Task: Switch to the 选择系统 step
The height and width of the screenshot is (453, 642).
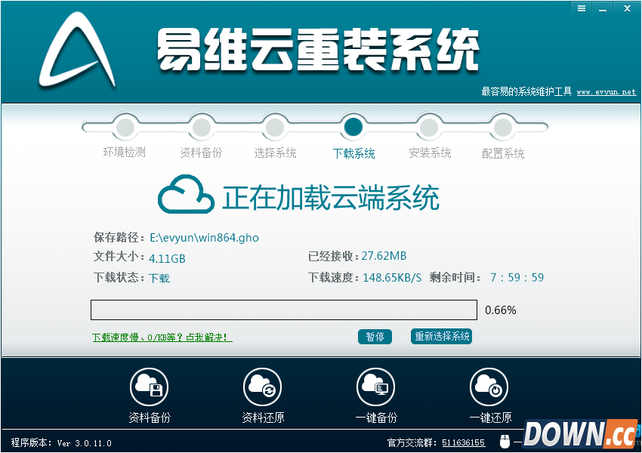Action: point(276,127)
